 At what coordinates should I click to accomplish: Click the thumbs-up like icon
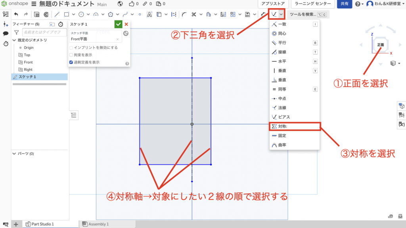click(132, 4)
